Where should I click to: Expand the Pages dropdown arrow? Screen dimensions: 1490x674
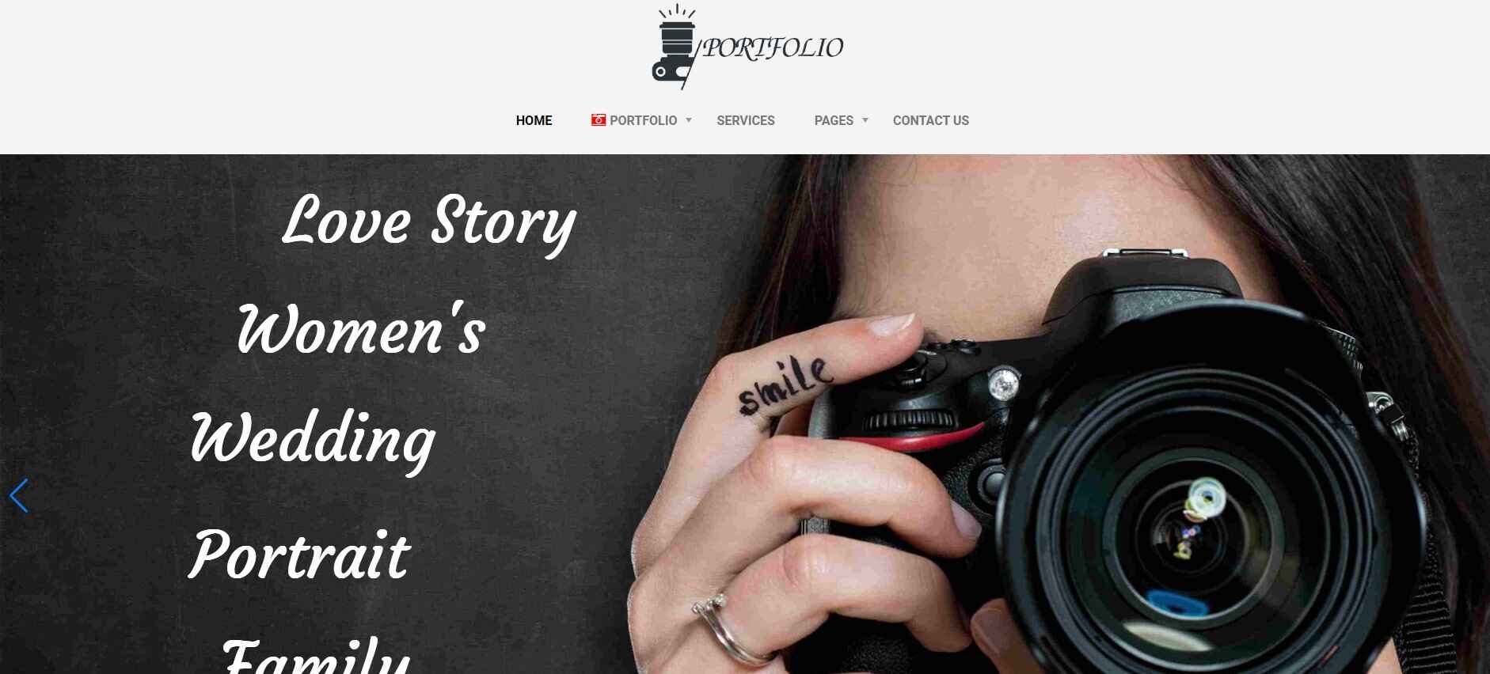point(865,120)
